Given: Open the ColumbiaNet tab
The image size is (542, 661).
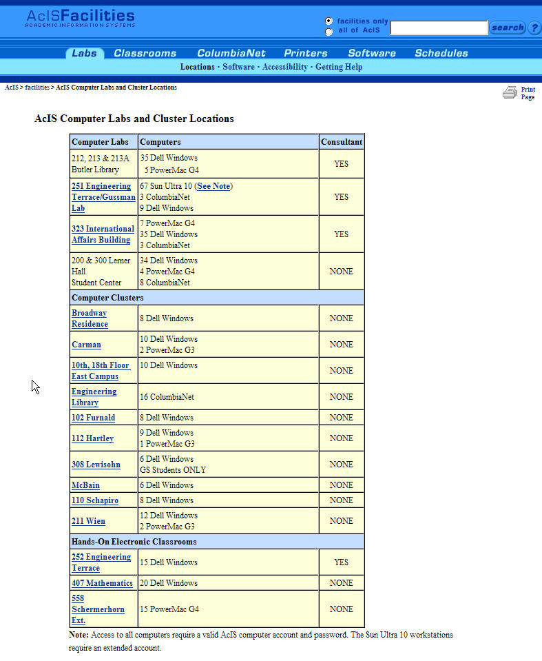Looking at the screenshot, I should coord(231,53).
